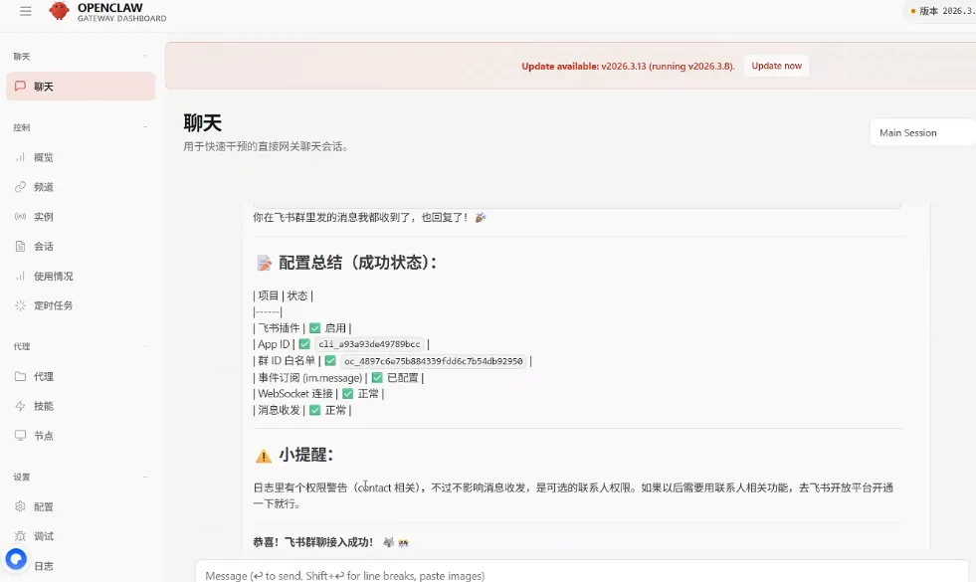Collapse the 代理 sidebar section header

[x=145, y=346]
